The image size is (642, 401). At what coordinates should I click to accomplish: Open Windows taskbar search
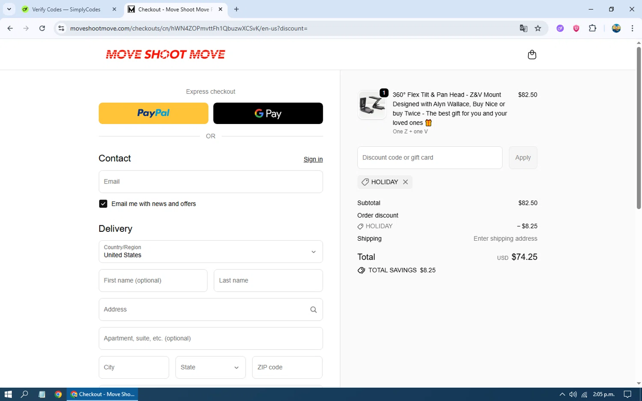24,394
